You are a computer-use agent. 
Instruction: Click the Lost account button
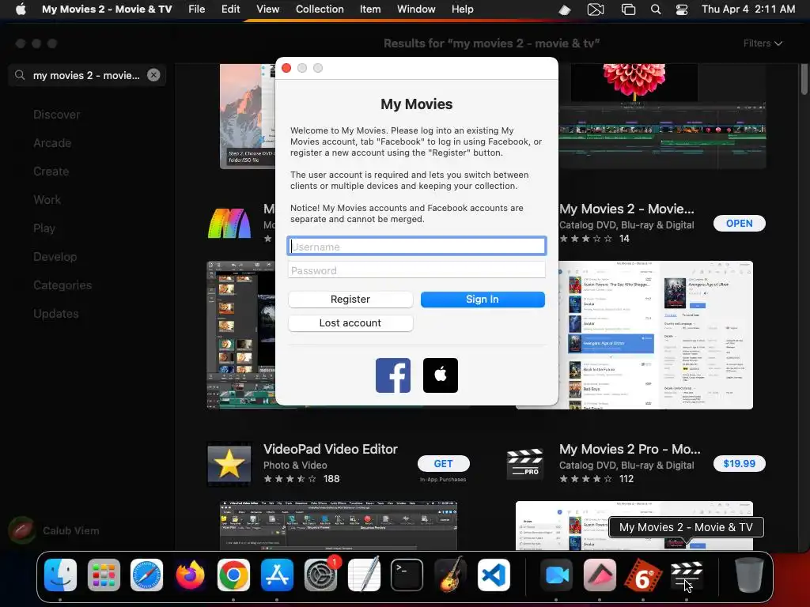(350, 323)
